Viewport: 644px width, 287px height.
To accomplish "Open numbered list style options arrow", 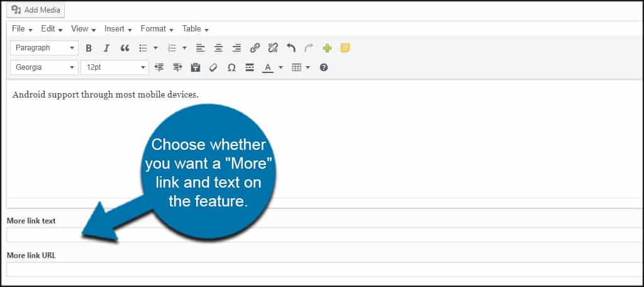I will pyautogui.click(x=184, y=48).
